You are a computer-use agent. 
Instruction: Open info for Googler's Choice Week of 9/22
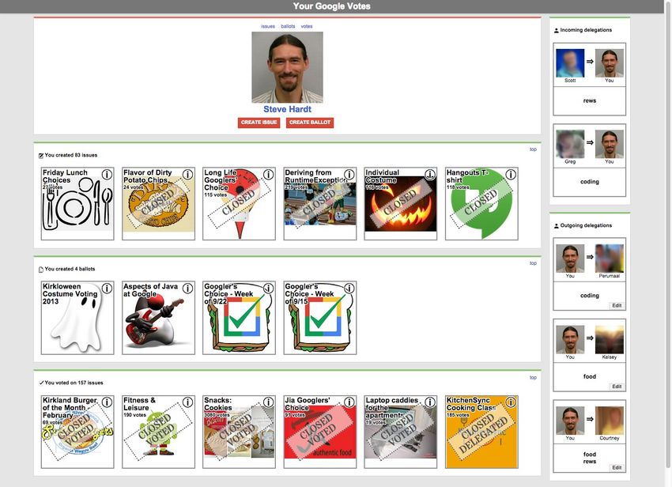268,289
